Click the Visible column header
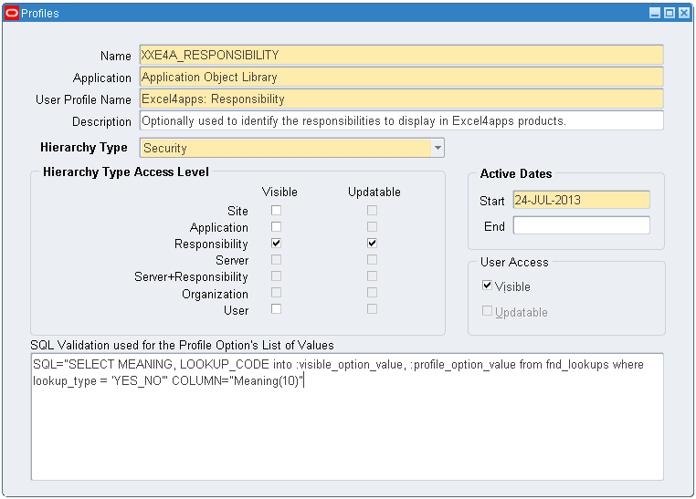Screen dimensions: 696x499 coord(279,192)
